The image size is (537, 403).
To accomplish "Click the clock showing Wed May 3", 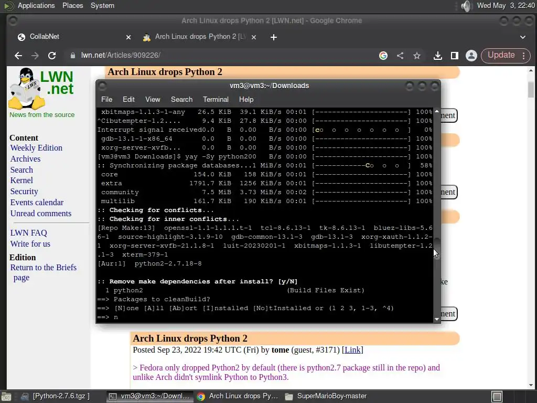I will tap(506, 6).
